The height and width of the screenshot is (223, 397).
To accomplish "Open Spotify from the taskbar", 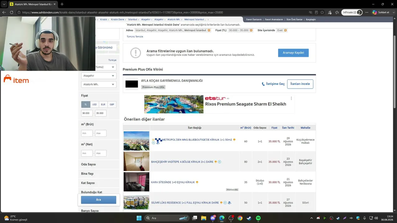I will coord(258,218).
